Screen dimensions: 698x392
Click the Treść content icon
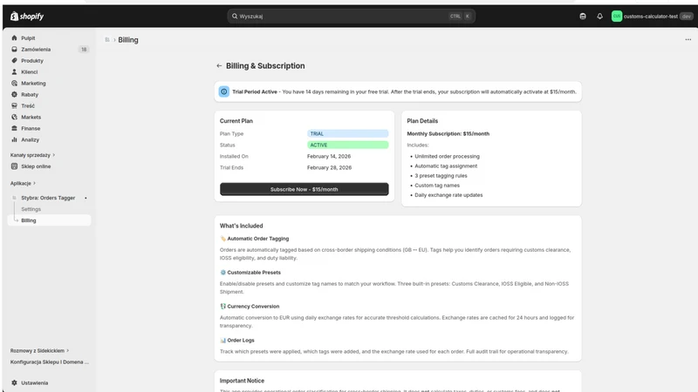(14, 105)
